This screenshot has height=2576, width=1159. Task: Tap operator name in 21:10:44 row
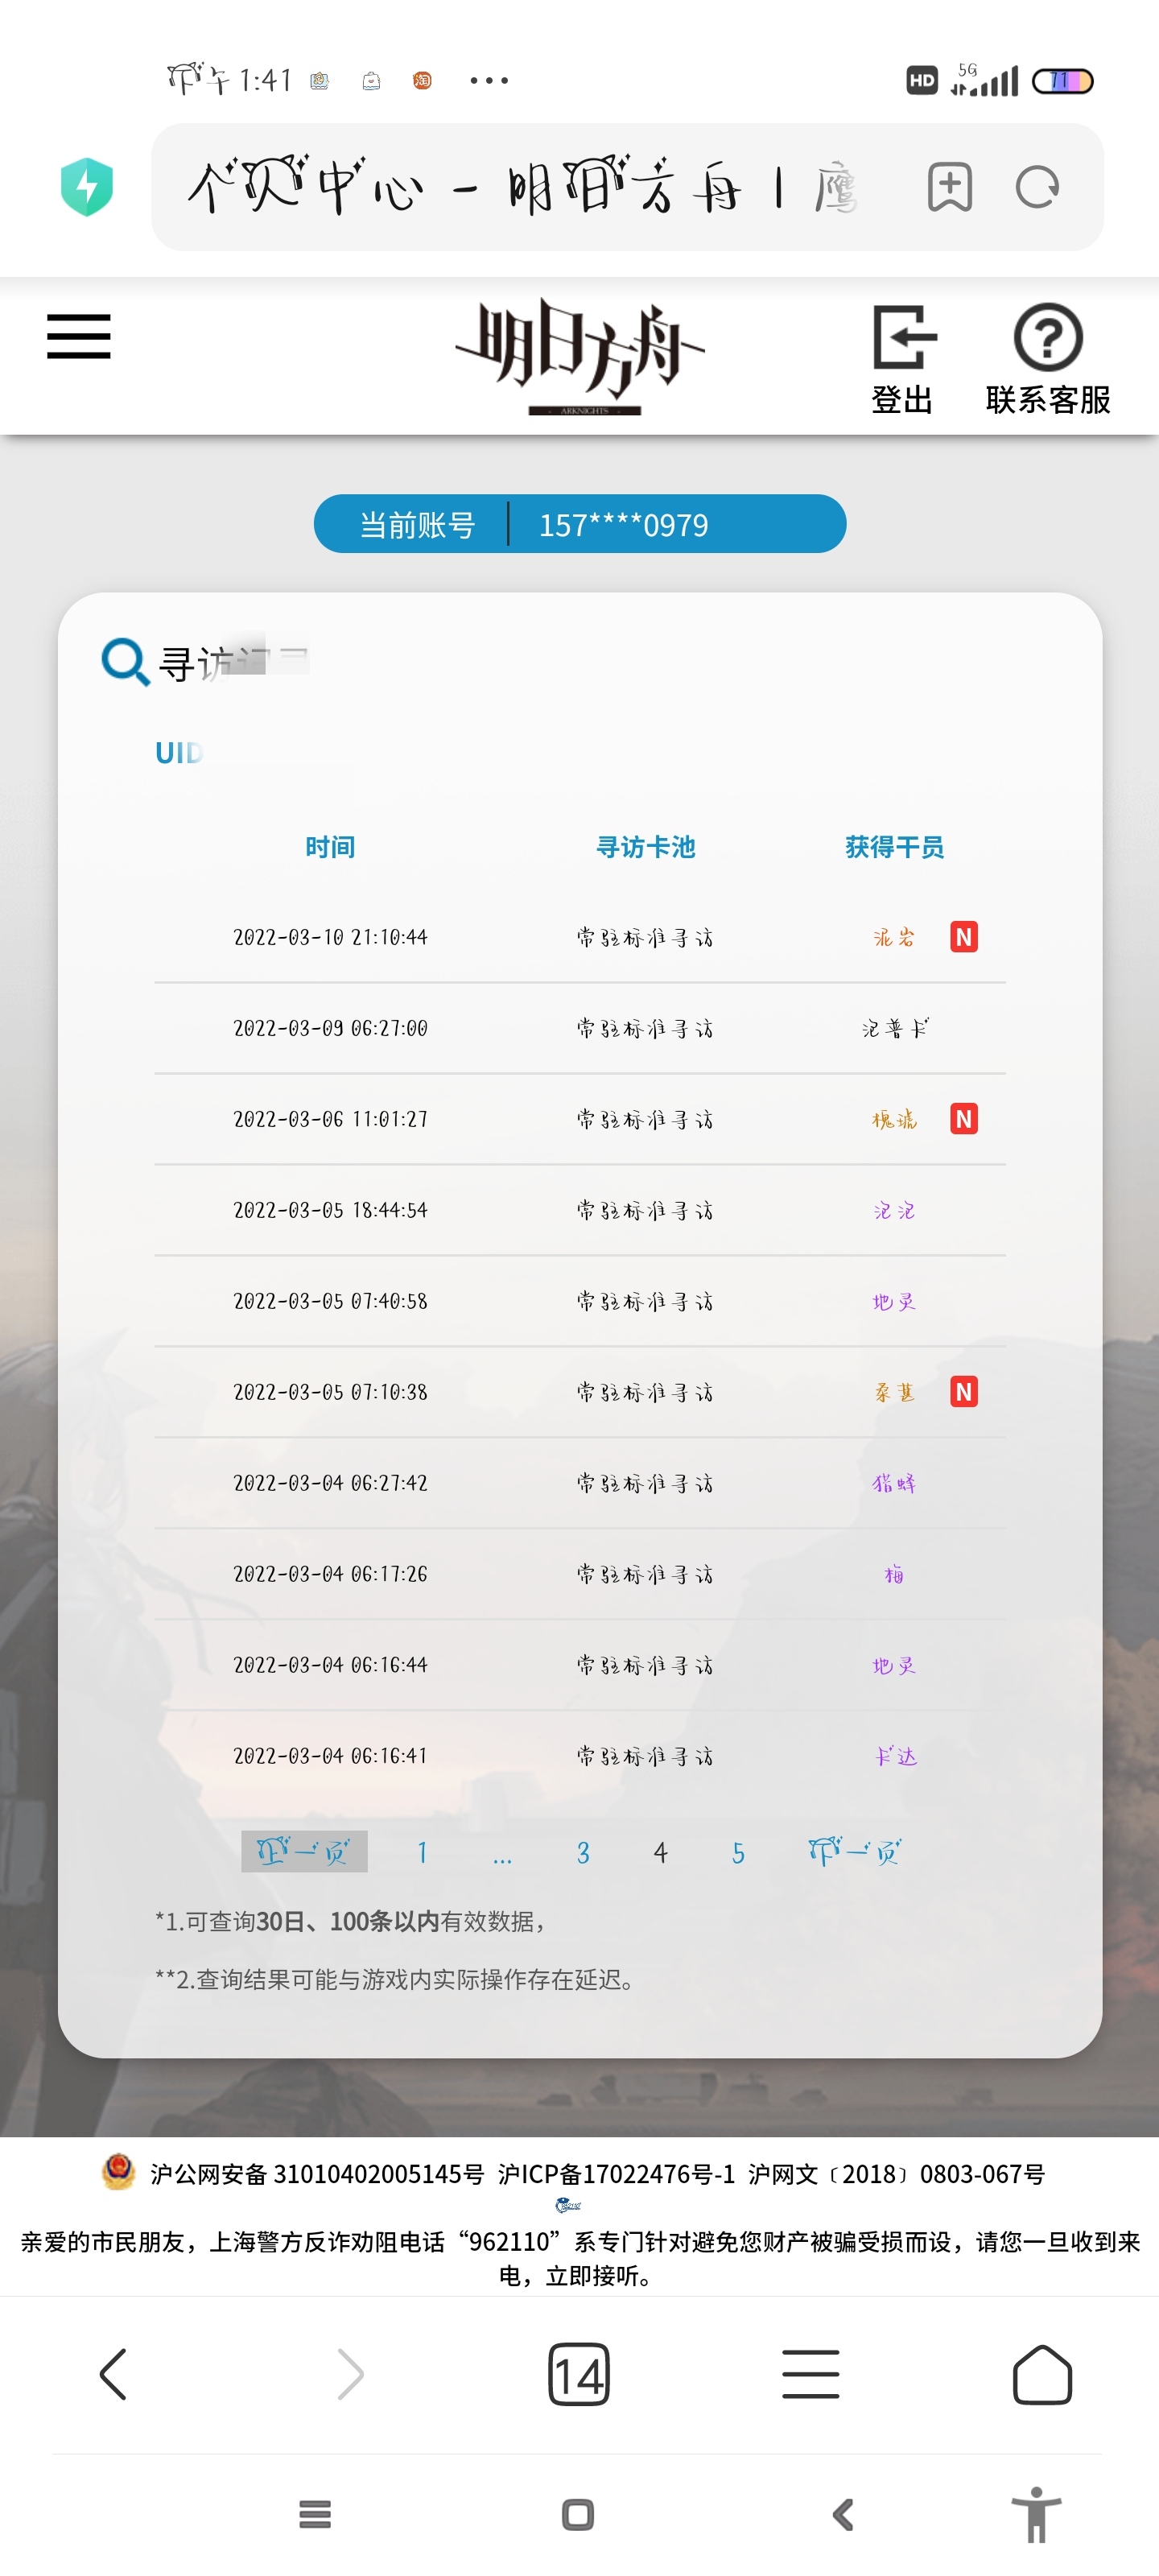(x=894, y=937)
